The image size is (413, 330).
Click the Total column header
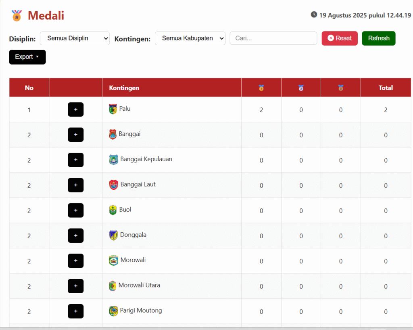pos(386,88)
